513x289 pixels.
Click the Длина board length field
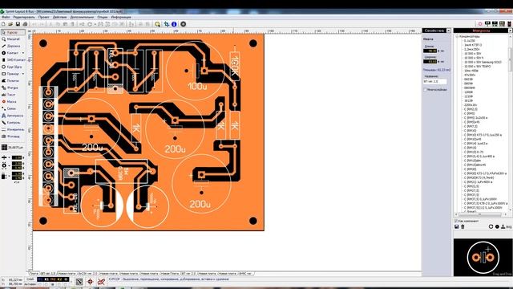(430, 51)
